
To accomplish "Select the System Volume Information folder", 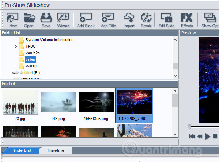I will (46, 40).
